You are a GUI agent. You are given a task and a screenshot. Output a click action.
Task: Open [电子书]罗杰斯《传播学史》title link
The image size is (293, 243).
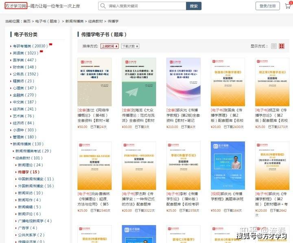coord(138,199)
